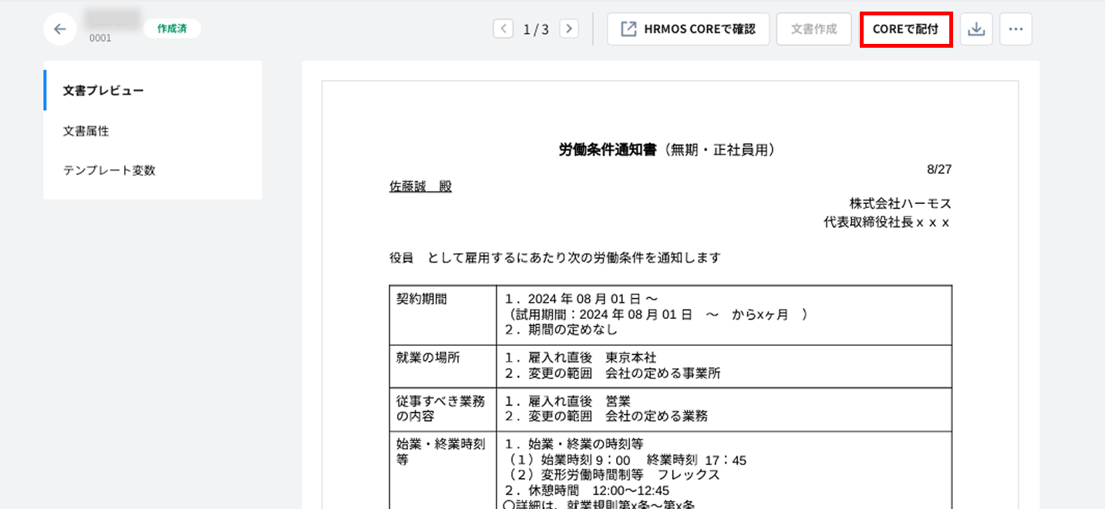The height and width of the screenshot is (509, 1105).
Task: Click the company name 株式会社ハーモス
Action: click(901, 203)
